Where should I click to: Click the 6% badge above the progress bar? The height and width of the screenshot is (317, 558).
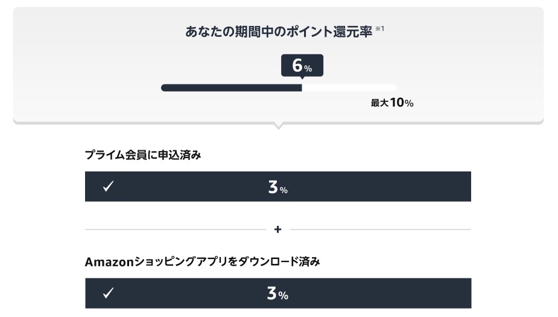coord(302,66)
